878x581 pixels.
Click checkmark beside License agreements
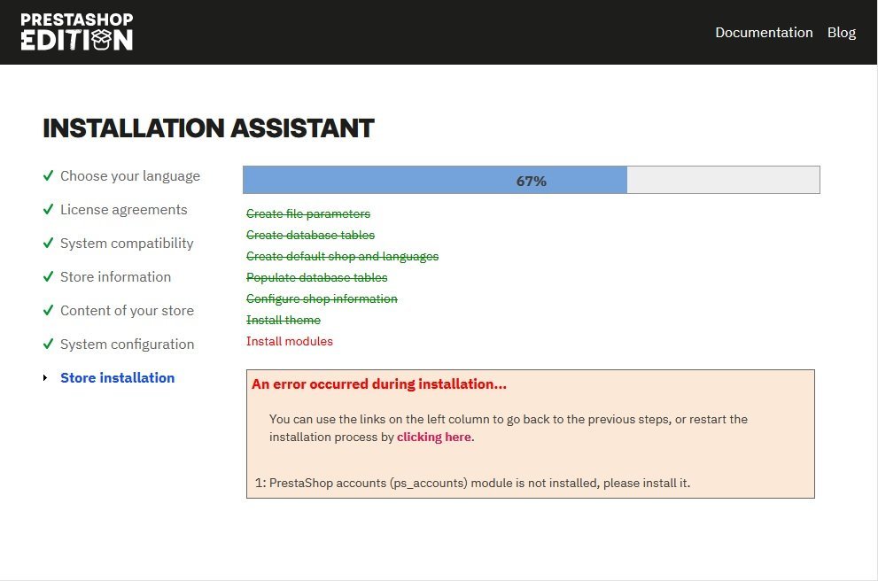pos(48,209)
